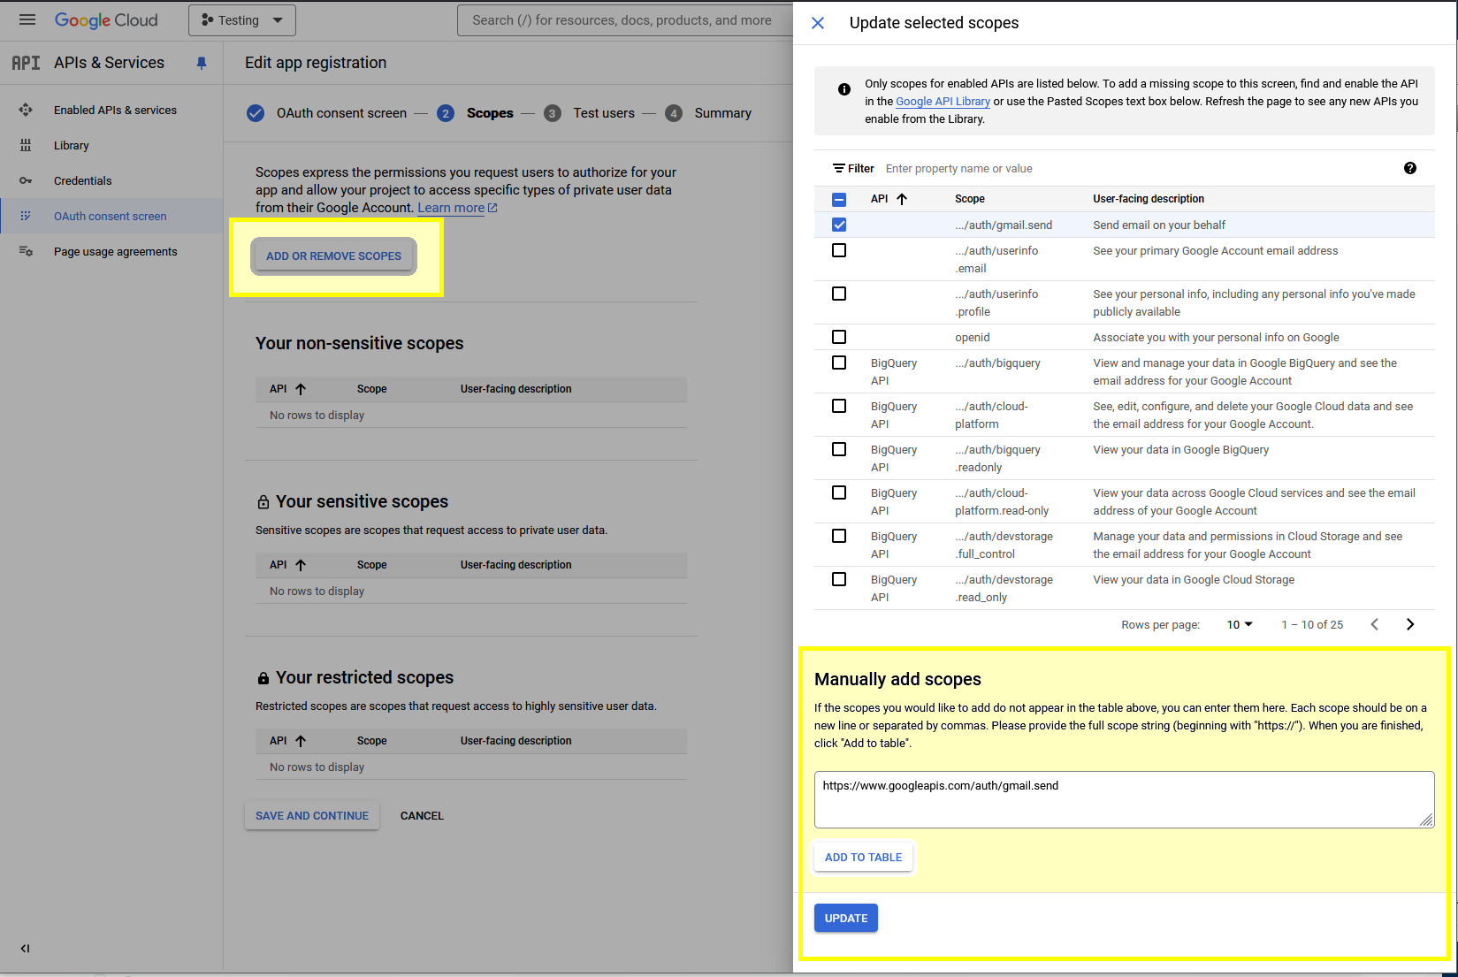Image resolution: width=1458 pixels, height=977 pixels.
Task: Click ADD TO TABLE button
Action: 864,858
